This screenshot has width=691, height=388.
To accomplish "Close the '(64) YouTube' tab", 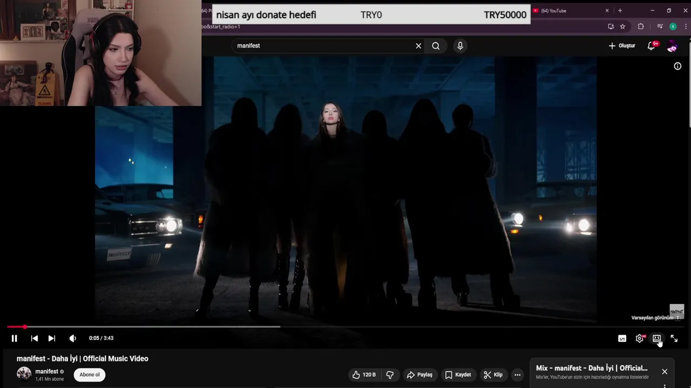I will (607, 10).
